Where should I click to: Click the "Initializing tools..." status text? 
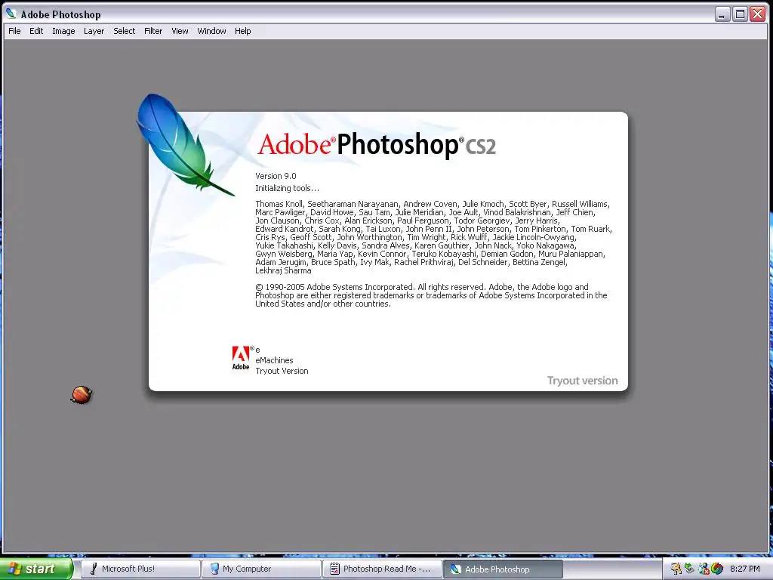pos(287,188)
